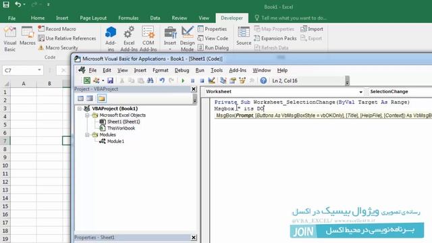432x243 pixels.
Task: Close the Properties - Sheet1 pane
Action: click(194, 238)
